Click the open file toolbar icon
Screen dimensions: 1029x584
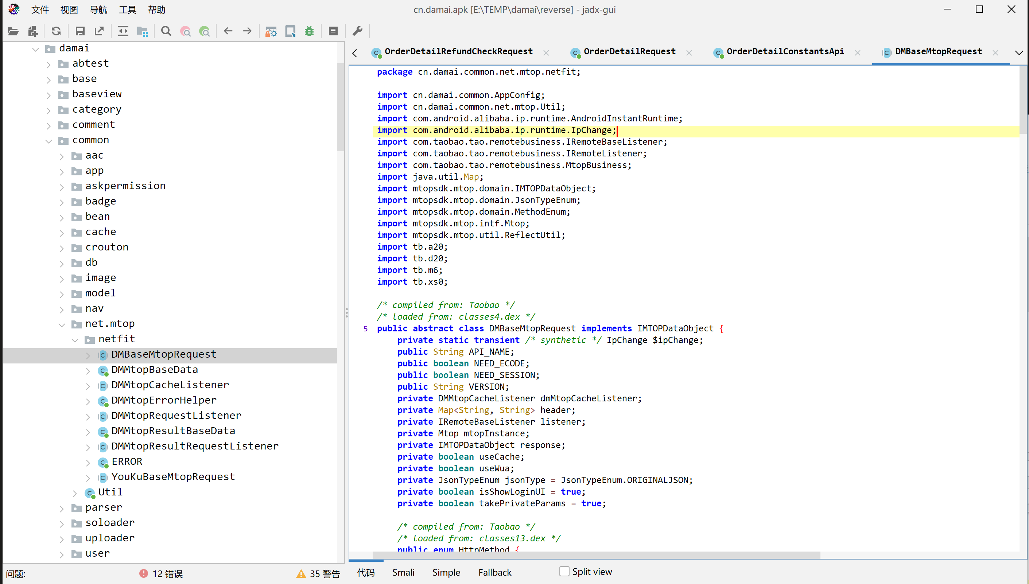[x=13, y=31]
